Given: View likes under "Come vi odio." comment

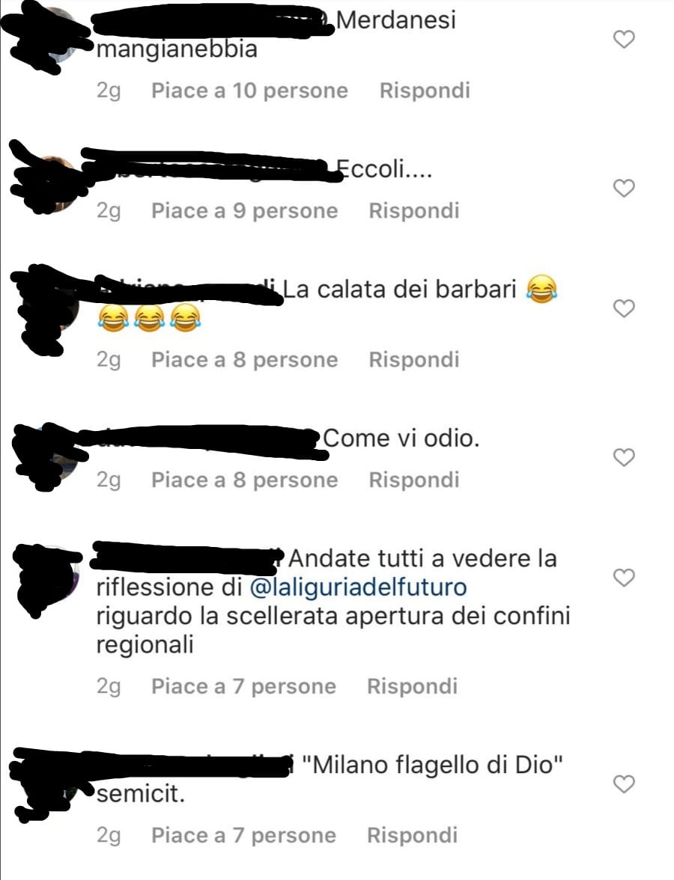Looking at the screenshot, I should click(x=245, y=480).
